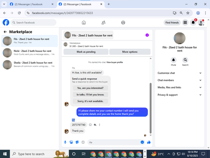210x158 pixels.
Task: Open Windows Start menu
Action: coord(5,154)
